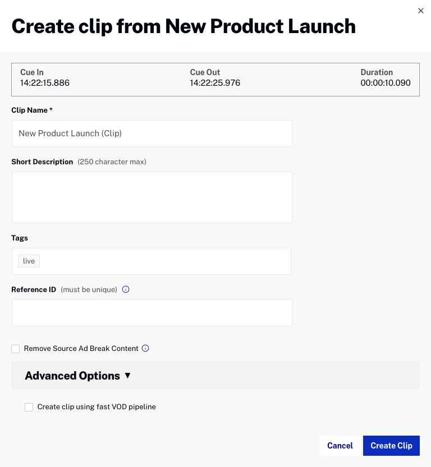Click the Advanced Options triangle arrow
The image size is (431, 467).
click(127, 376)
